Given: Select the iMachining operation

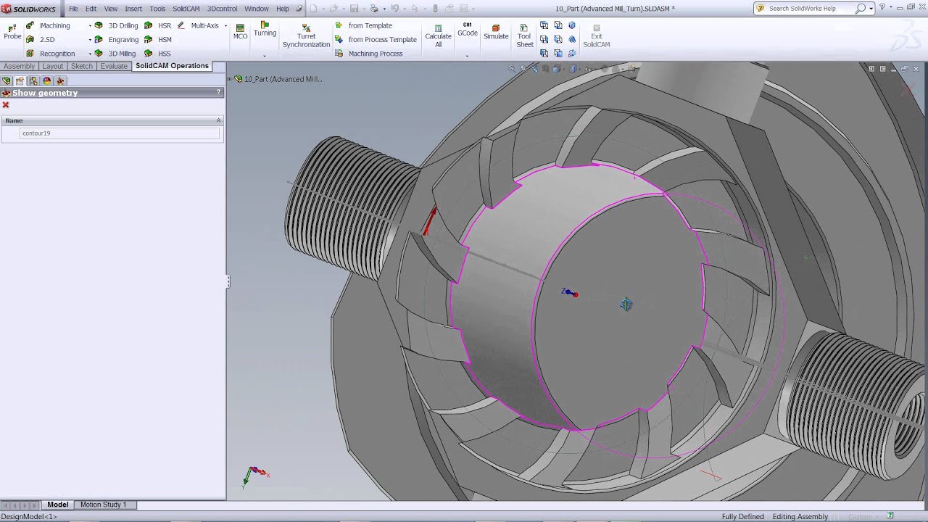Looking at the screenshot, I should click(49, 25).
